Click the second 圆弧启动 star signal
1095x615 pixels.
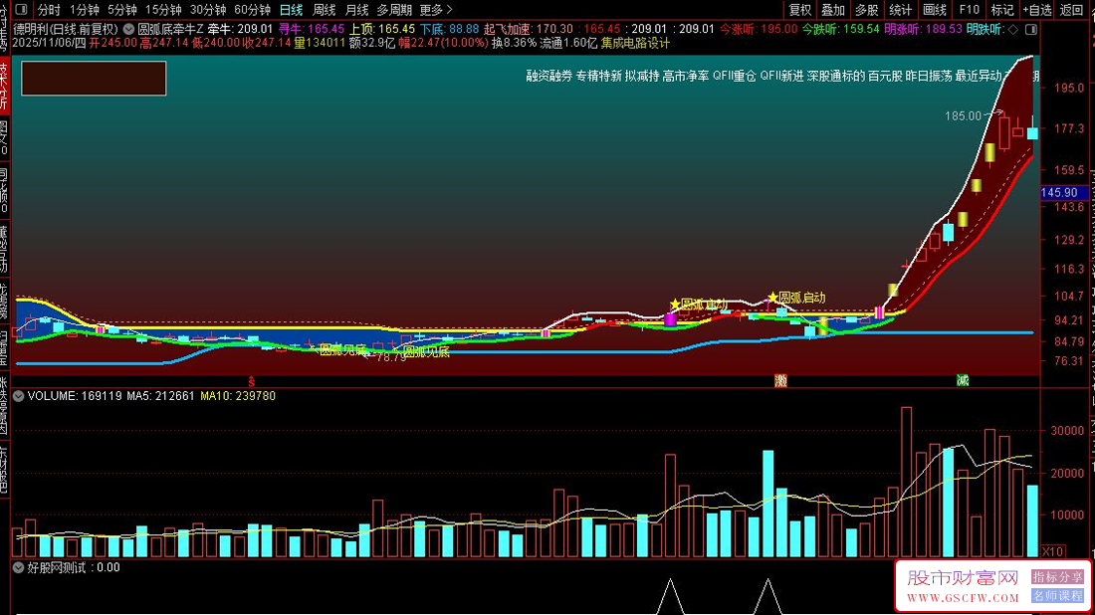click(x=796, y=299)
